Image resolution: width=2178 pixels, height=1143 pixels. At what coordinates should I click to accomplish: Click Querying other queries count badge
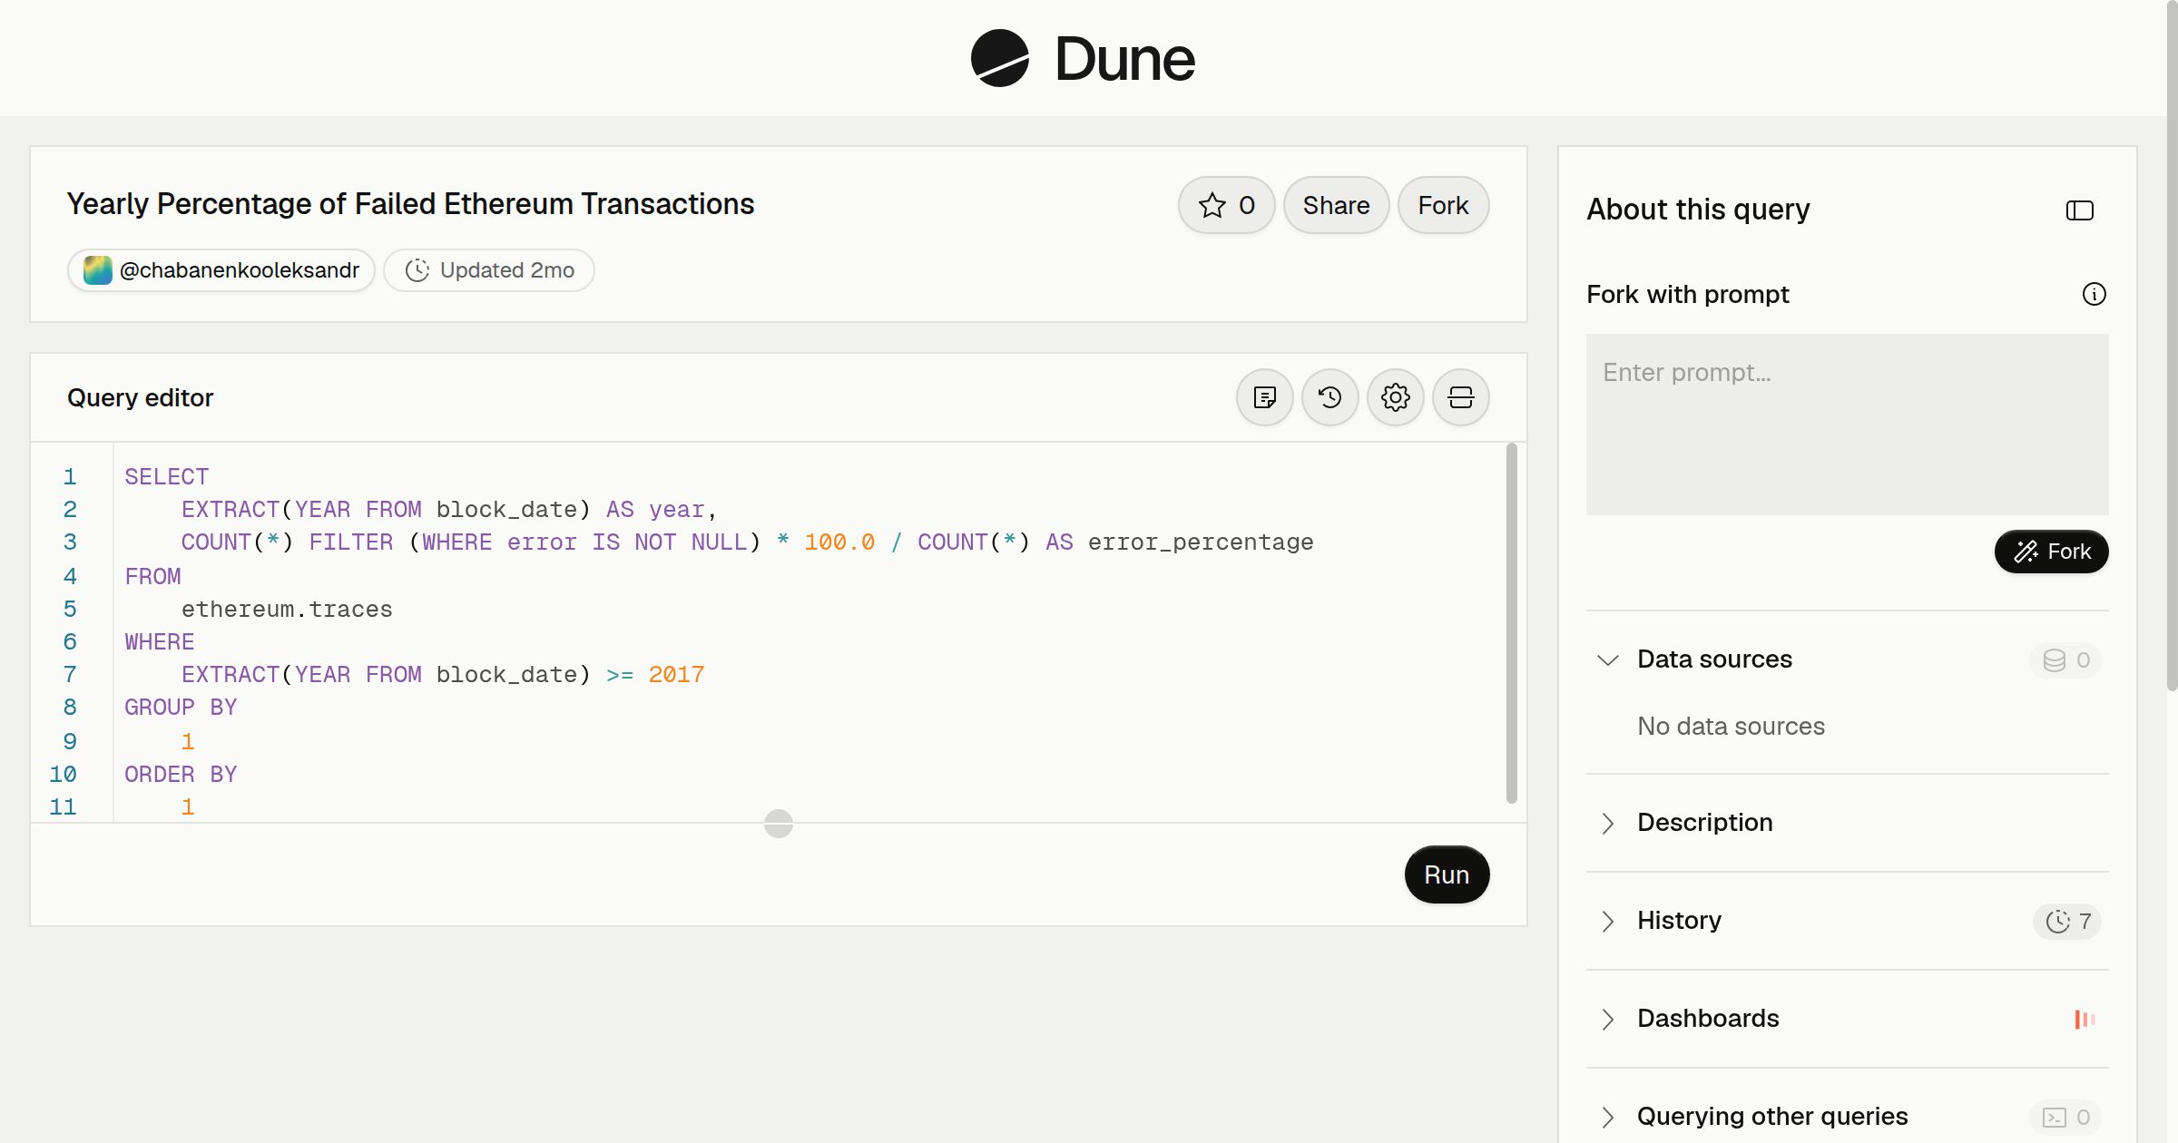tap(2065, 1117)
